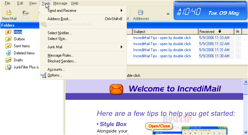The height and width of the screenshot is (135, 248).
Task: Select the 11:31 AM IncrediMail Tips message
Action: [x=162, y=50]
